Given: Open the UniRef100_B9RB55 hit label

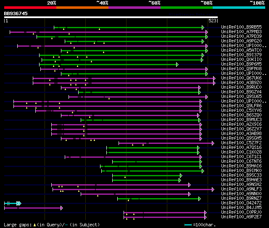Looking at the screenshot, I should coord(241,27).
